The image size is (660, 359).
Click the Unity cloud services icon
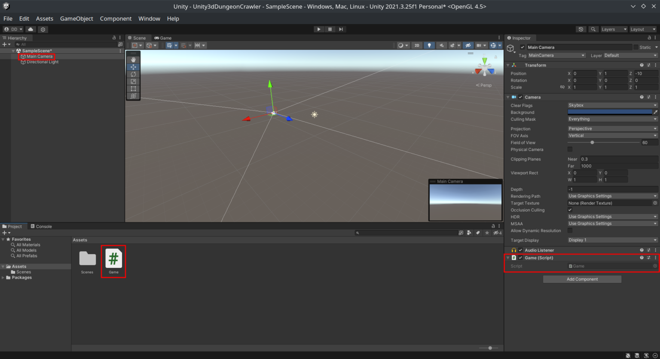(30, 29)
